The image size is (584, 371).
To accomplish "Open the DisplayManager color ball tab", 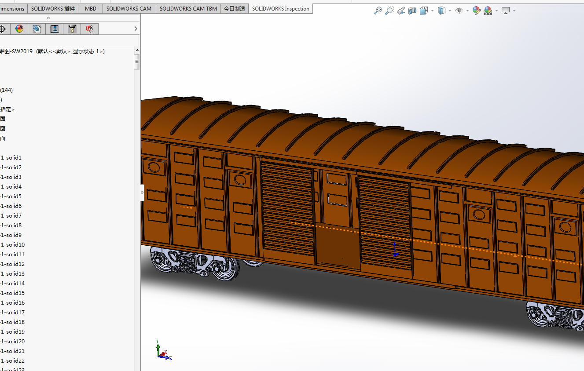I will coord(19,29).
